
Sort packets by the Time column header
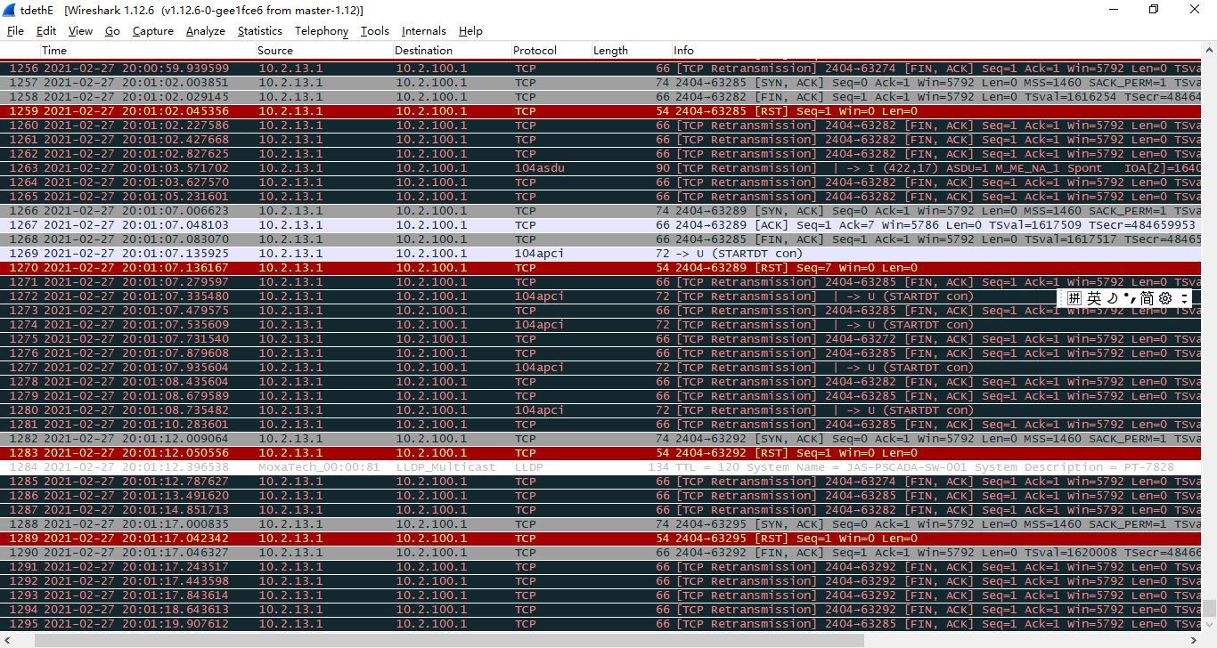pos(147,51)
